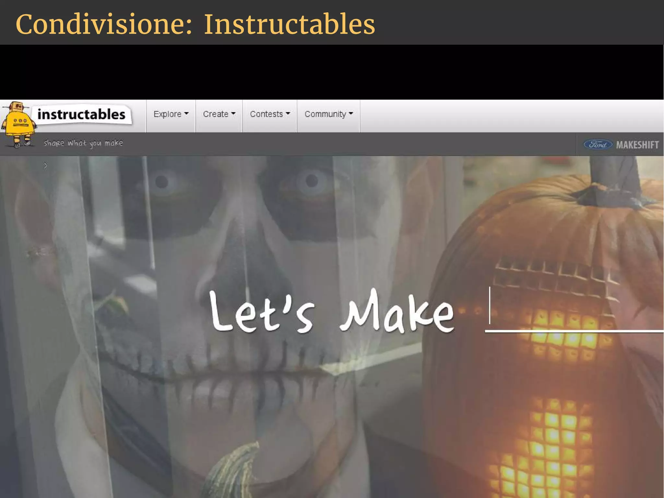Screen dimensions: 664x498
Task: Open the instructables logo home link
Action: [81, 114]
